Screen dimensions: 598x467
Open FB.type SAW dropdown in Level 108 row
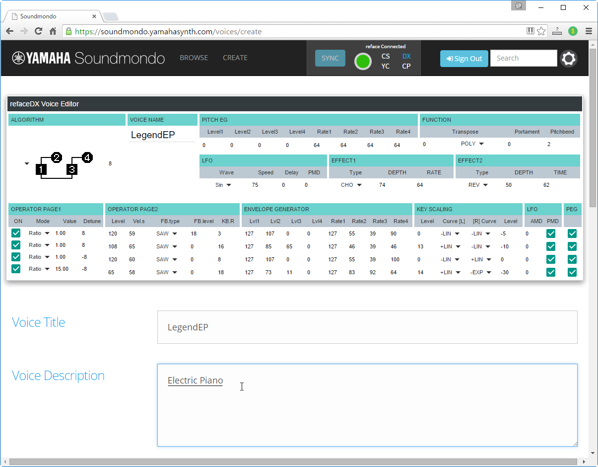pos(167,246)
